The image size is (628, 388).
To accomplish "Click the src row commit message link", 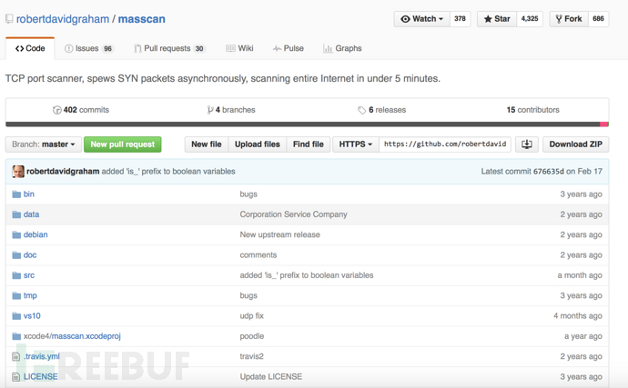I will pos(307,275).
